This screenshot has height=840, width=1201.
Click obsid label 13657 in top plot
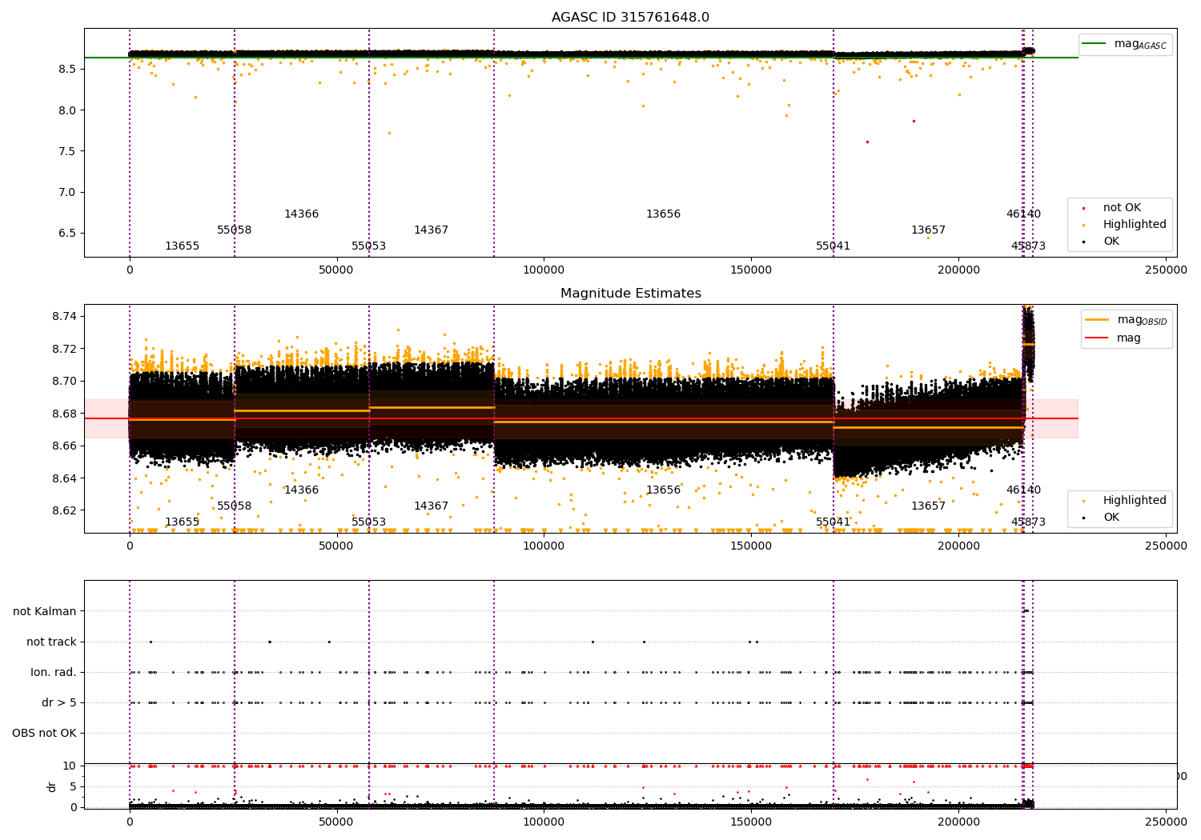click(928, 230)
